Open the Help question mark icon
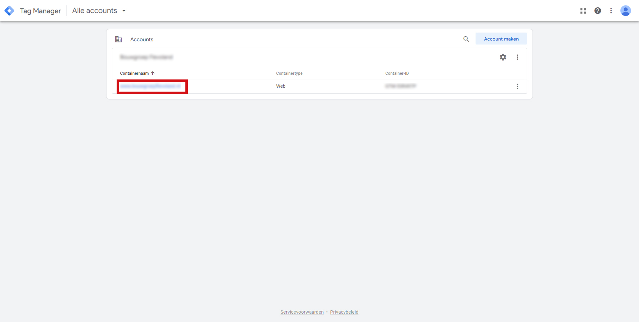639x322 pixels. pyautogui.click(x=598, y=11)
